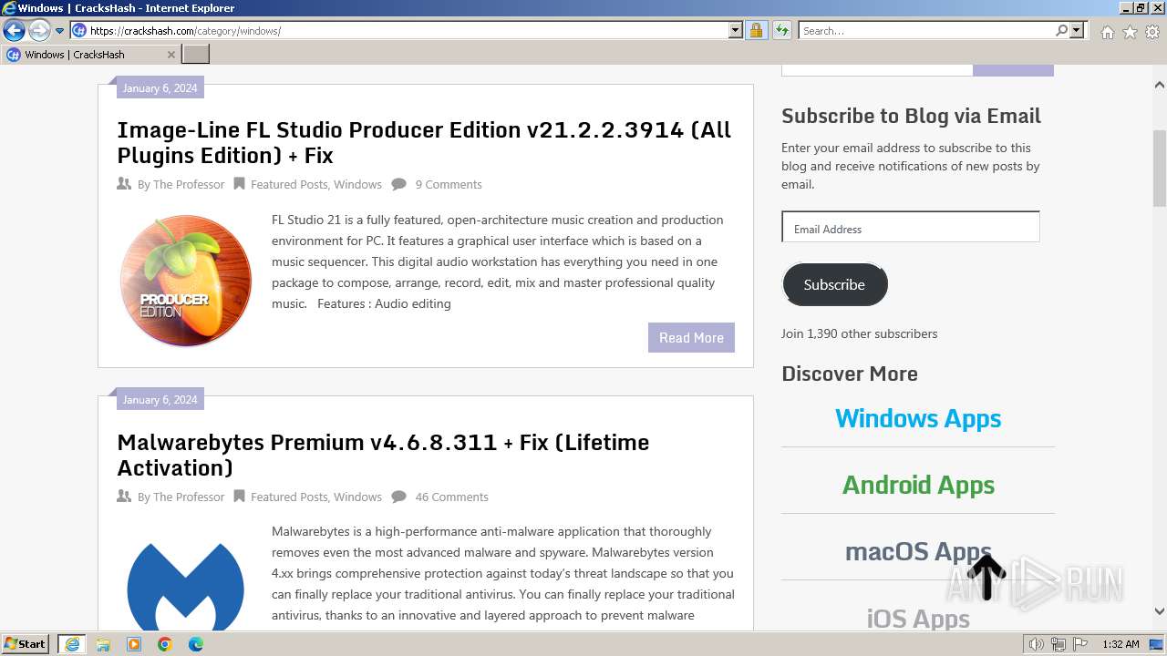Click the page scrollbar up arrow
The image size is (1167, 656).
pos(1160,84)
